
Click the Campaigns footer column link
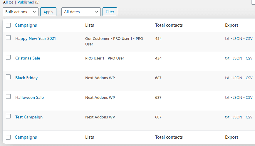[26, 137]
